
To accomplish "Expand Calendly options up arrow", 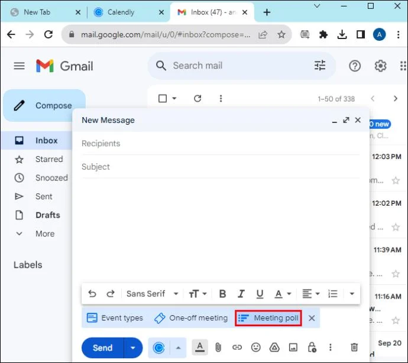I will tap(178, 348).
